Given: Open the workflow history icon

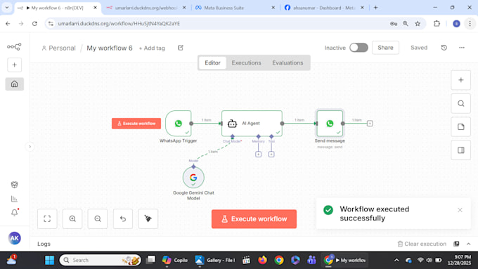Looking at the screenshot, I should 444,48.
